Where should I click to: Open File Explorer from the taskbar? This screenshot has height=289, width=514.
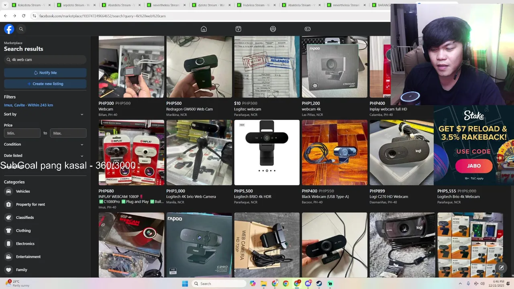(x=263, y=284)
